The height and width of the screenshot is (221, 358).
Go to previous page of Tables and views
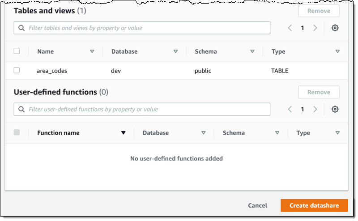[290, 28]
